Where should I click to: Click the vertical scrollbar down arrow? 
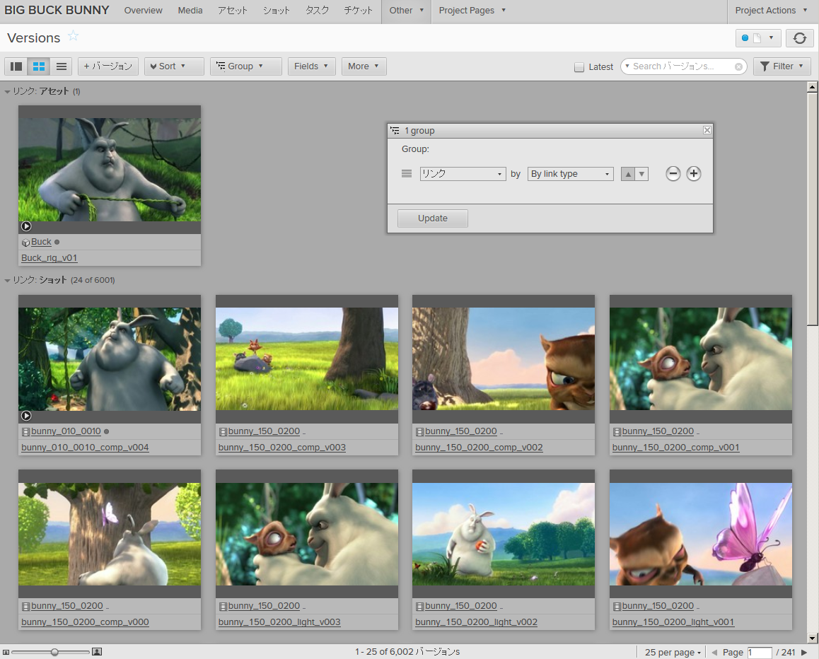click(x=812, y=638)
